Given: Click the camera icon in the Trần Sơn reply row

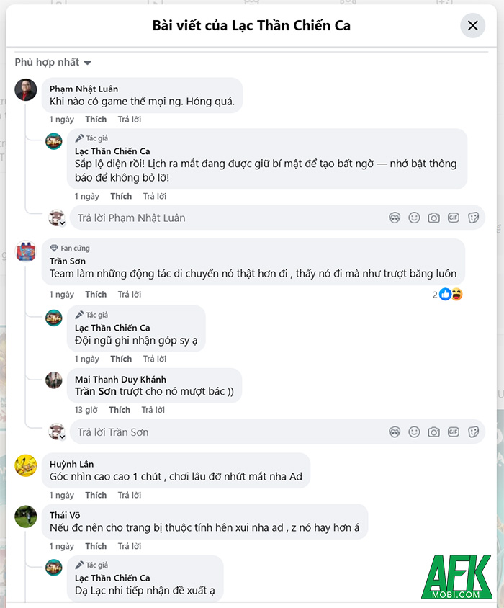Looking at the screenshot, I should tap(433, 432).
